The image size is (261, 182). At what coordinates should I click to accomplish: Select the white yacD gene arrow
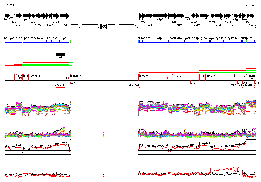coord(13,16)
